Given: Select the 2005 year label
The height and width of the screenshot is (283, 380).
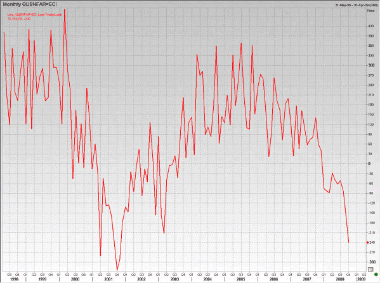Looking at the screenshot, I should pos(240,279).
